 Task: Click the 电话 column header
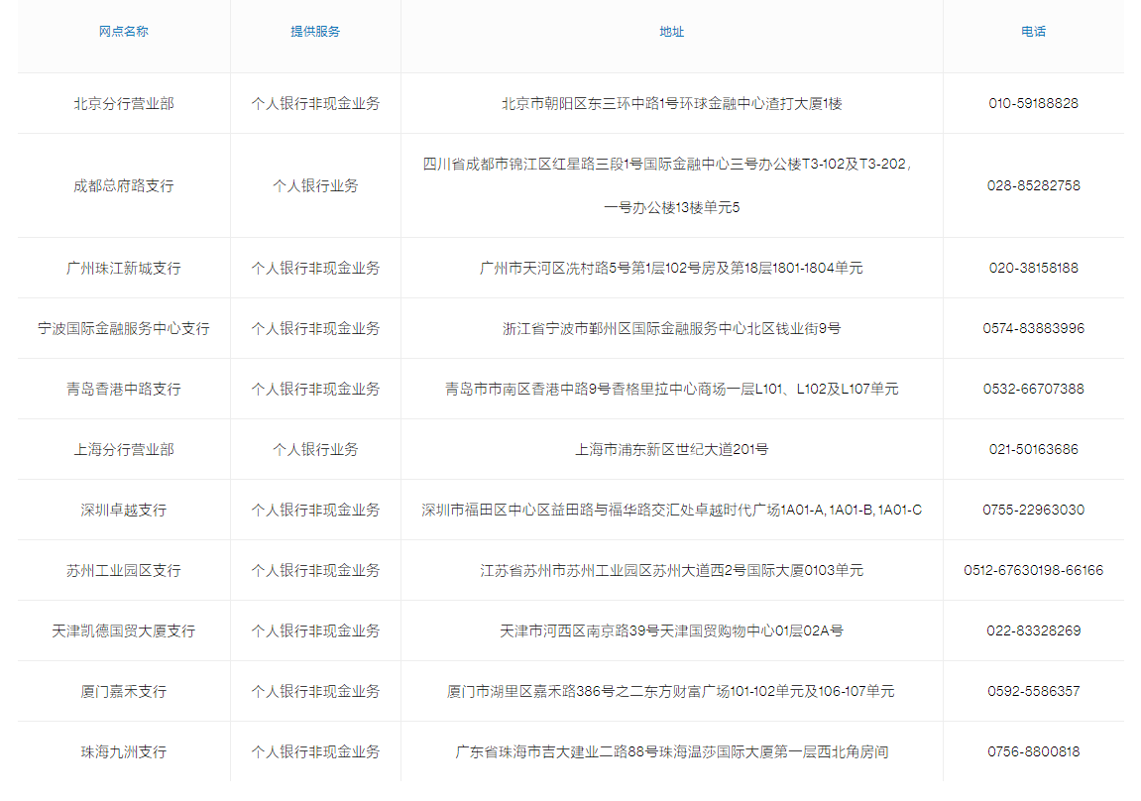click(x=1033, y=32)
